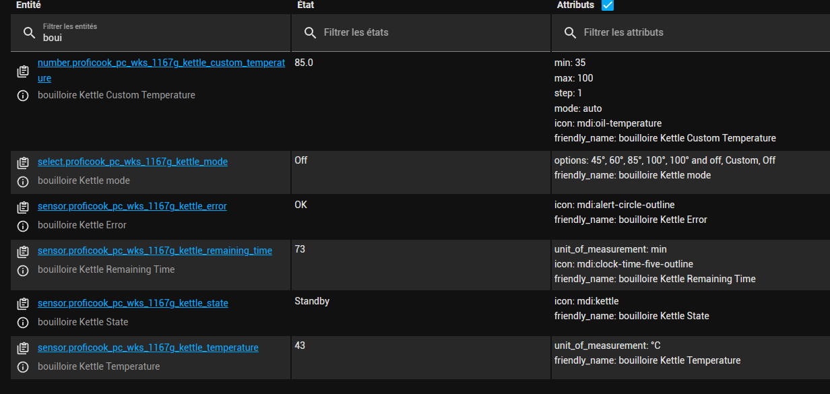Open the number.proficook kettle custom temperature link
The height and width of the screenshot is (394, 830).
161,70
